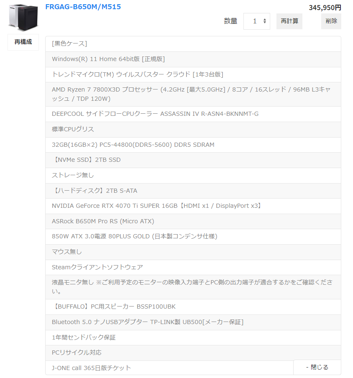Select the ASRock B650M Pro RS row

pyautogui.click(x=193, y=221)
